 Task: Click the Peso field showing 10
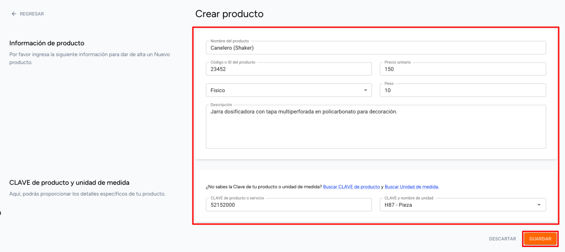click(463, 90)
